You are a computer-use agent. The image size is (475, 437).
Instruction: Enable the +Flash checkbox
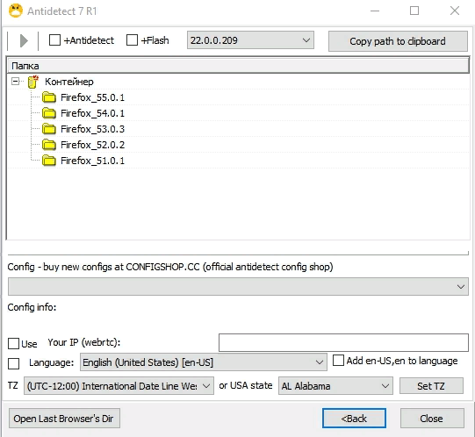(x=132, y=40)
